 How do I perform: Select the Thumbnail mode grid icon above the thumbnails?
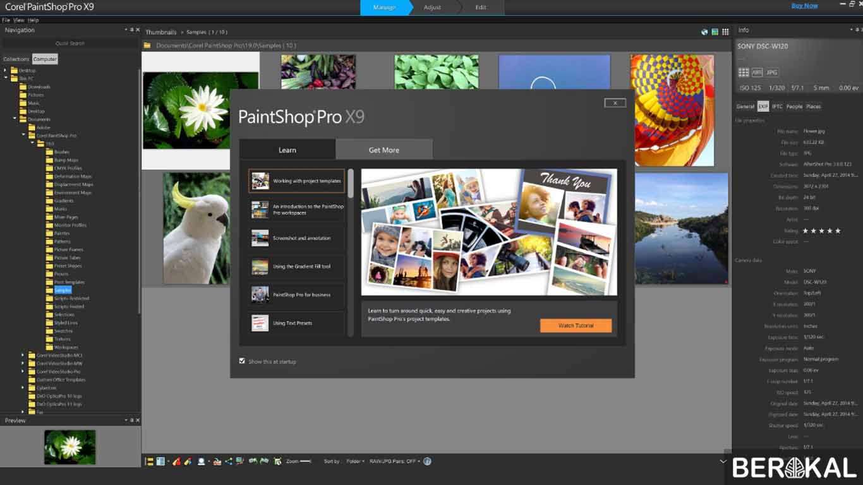pyautogui.click(x=725, y=32)
